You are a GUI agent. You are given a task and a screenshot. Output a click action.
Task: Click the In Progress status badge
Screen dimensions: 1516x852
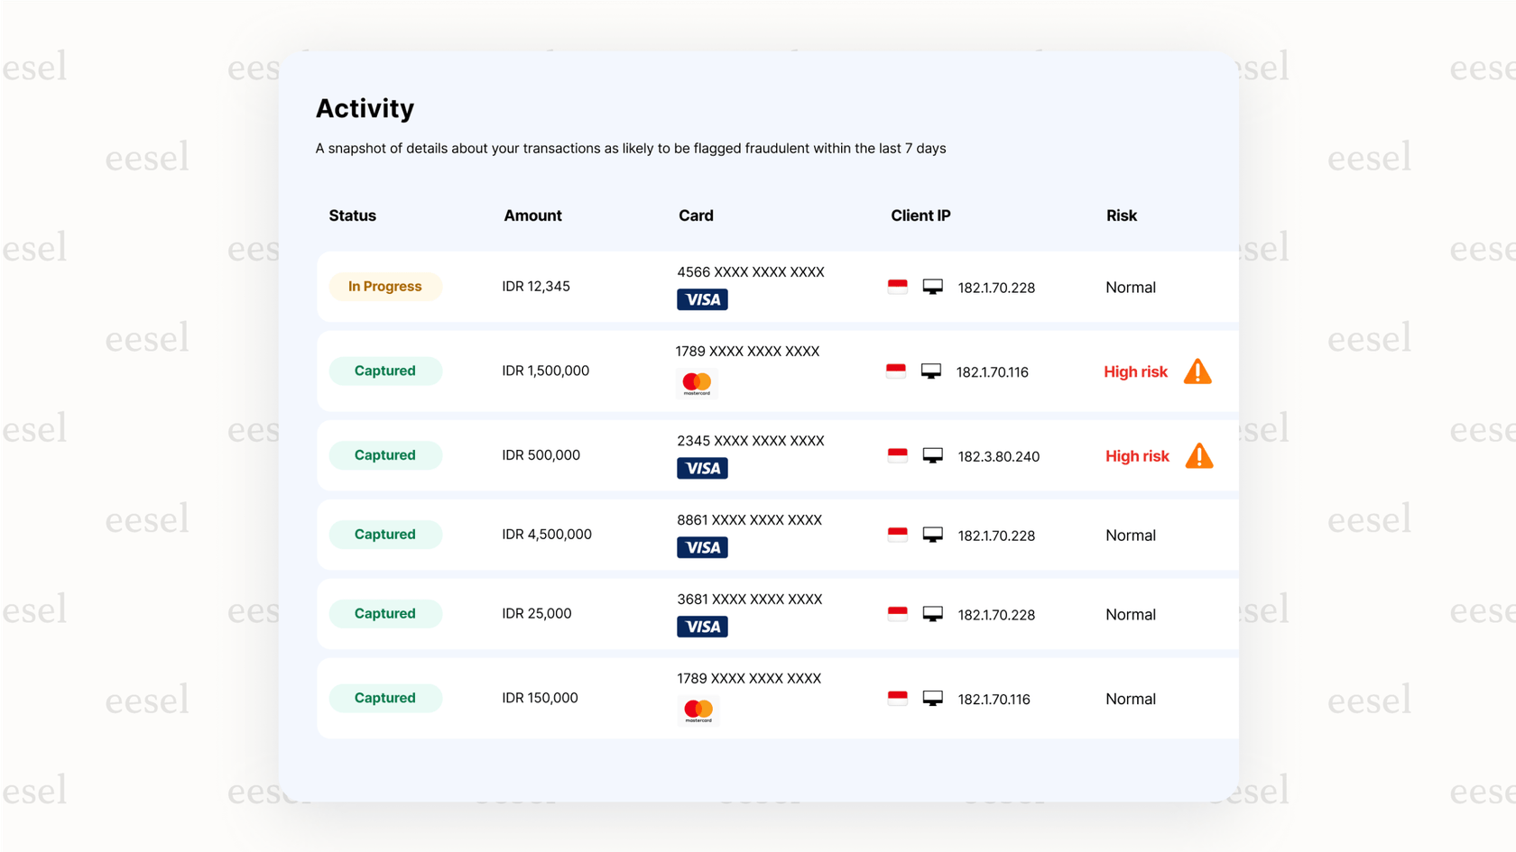tap(385, 286)
